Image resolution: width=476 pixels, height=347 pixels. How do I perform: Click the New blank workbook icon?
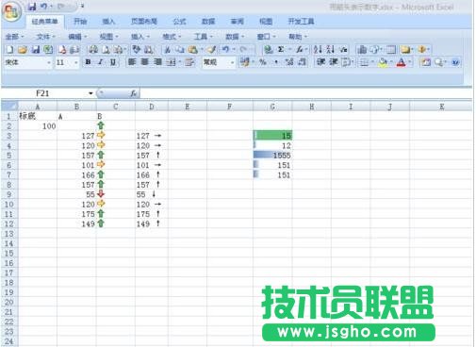point(9,49)
